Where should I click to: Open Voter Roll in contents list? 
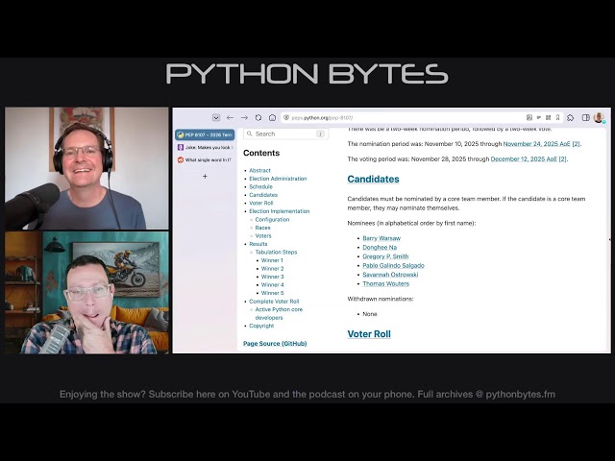260,203
